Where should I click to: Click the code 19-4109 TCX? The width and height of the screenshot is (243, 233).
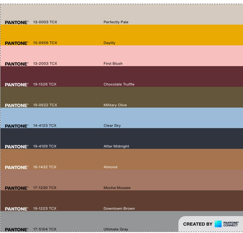coord(45,146)
